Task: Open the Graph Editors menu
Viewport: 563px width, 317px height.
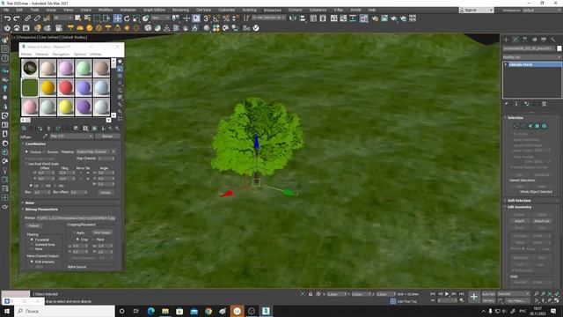Action: [x=154, y=10]
